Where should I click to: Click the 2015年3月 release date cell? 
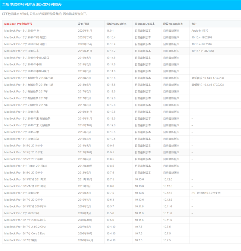point(84,139)
